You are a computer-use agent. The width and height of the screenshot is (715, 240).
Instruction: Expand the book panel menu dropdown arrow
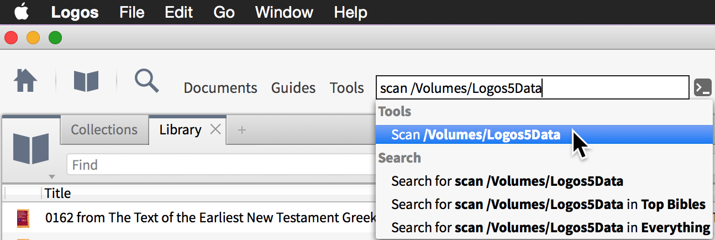(52, 177)
